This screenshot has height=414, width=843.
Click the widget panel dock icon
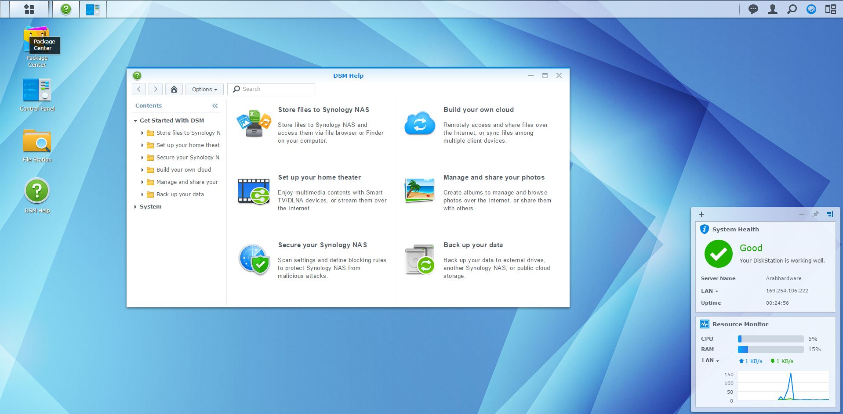point(830,214)
